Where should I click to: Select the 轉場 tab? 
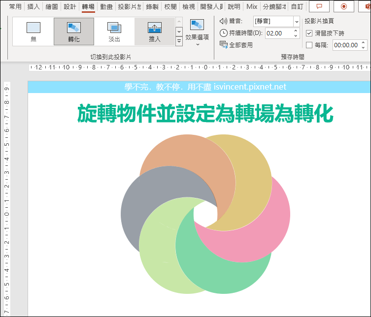tap(88, 6)
